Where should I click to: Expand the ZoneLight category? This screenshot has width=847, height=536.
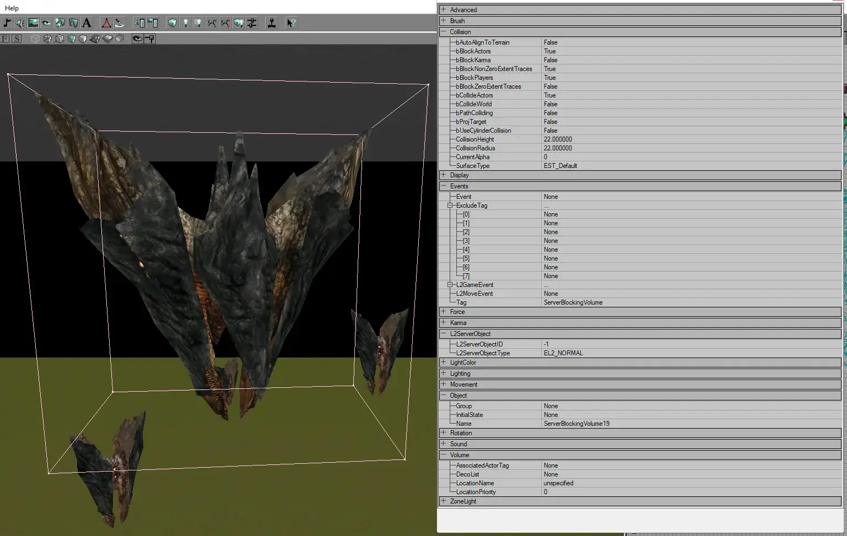[443, 501]
